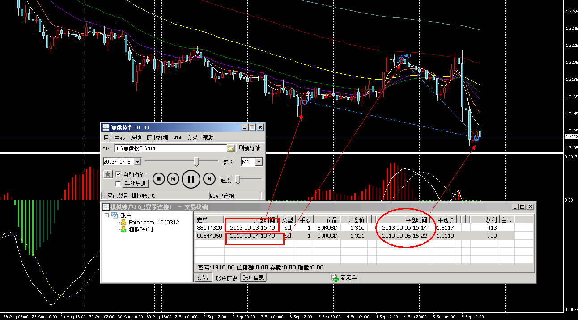Screen dimensions: 578x320
Task: Step forward to the next bar
Action: [x=209, y=179]
